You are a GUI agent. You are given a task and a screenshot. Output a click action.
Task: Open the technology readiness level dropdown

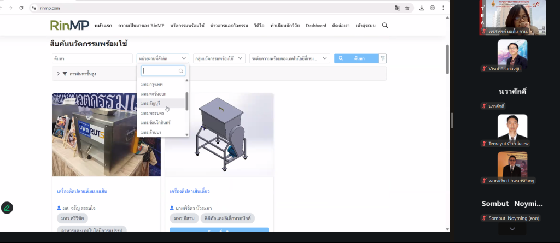pos(289,58)
